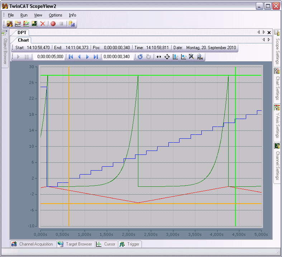Viewport: 282px width, 257px height.
Task: Click the green-background chart icon in the top toolbar
Action: [34, 24]
